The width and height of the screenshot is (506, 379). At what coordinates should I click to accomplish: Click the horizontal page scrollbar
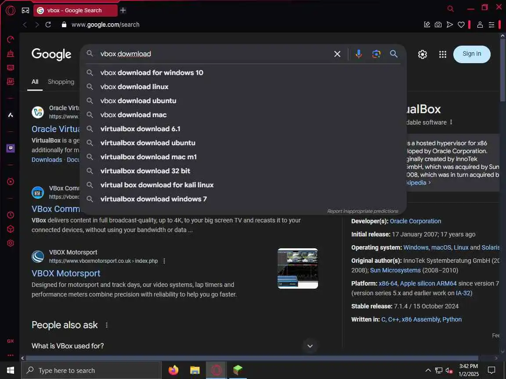pos(252,358)
